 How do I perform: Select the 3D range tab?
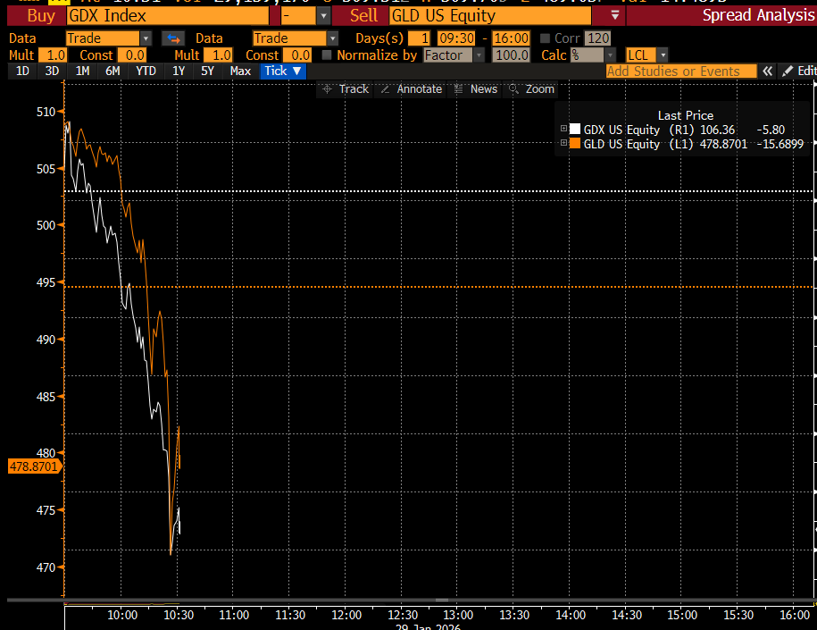tap(52, 71)
